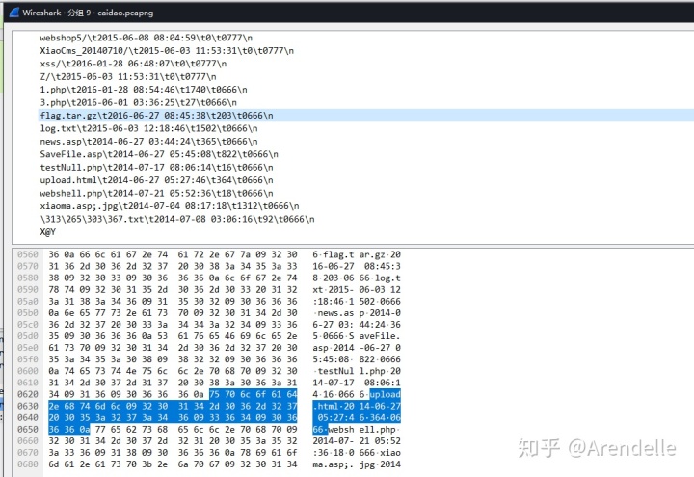This screenshot has width=694, height=477.
Task: Click hex offset 0670 row
Action: [209, 453]
